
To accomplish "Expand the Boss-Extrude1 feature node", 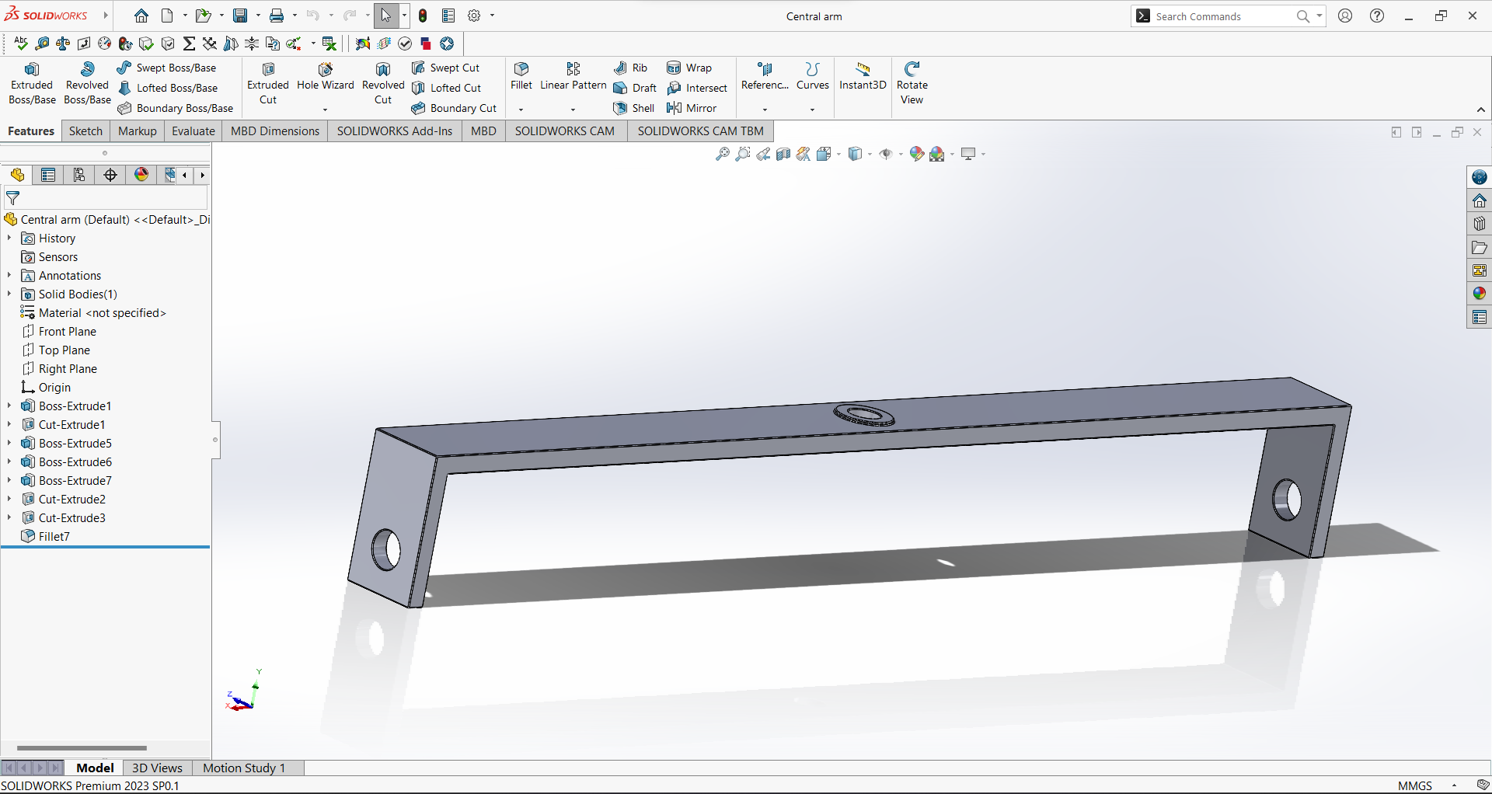I will 9,406.
